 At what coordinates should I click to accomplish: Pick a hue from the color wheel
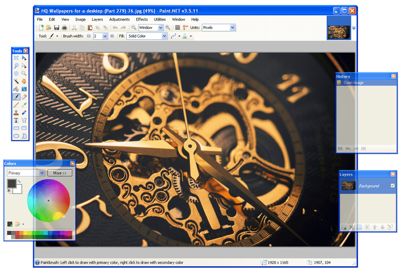pyautogui.click(x=49, y=200)
